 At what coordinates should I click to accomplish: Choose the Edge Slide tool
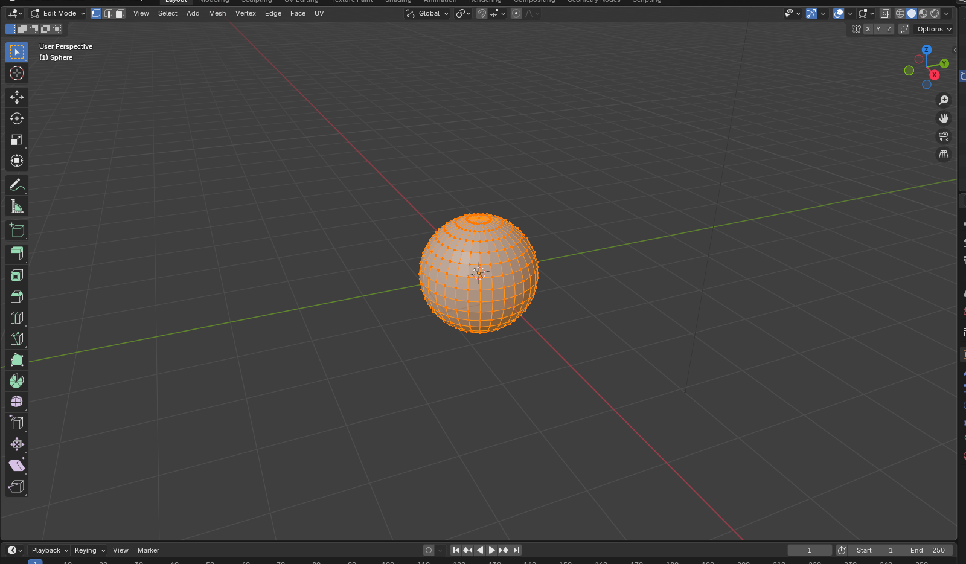pyautogui.click(x=17, y=423)
